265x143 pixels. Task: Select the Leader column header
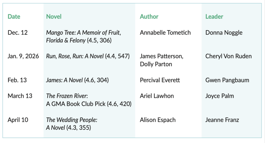coord(214,17)
